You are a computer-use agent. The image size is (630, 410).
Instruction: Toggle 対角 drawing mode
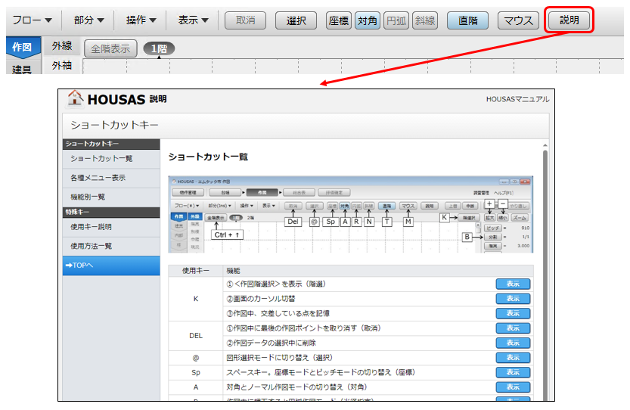tap(368, 20)
